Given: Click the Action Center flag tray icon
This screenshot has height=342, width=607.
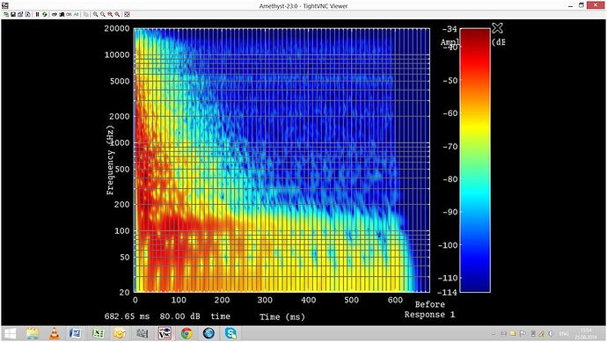Looking at the screenshot, I should (523, 333).
